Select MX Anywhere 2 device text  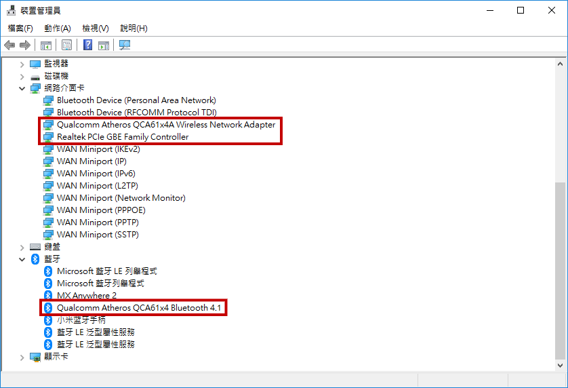87,296
